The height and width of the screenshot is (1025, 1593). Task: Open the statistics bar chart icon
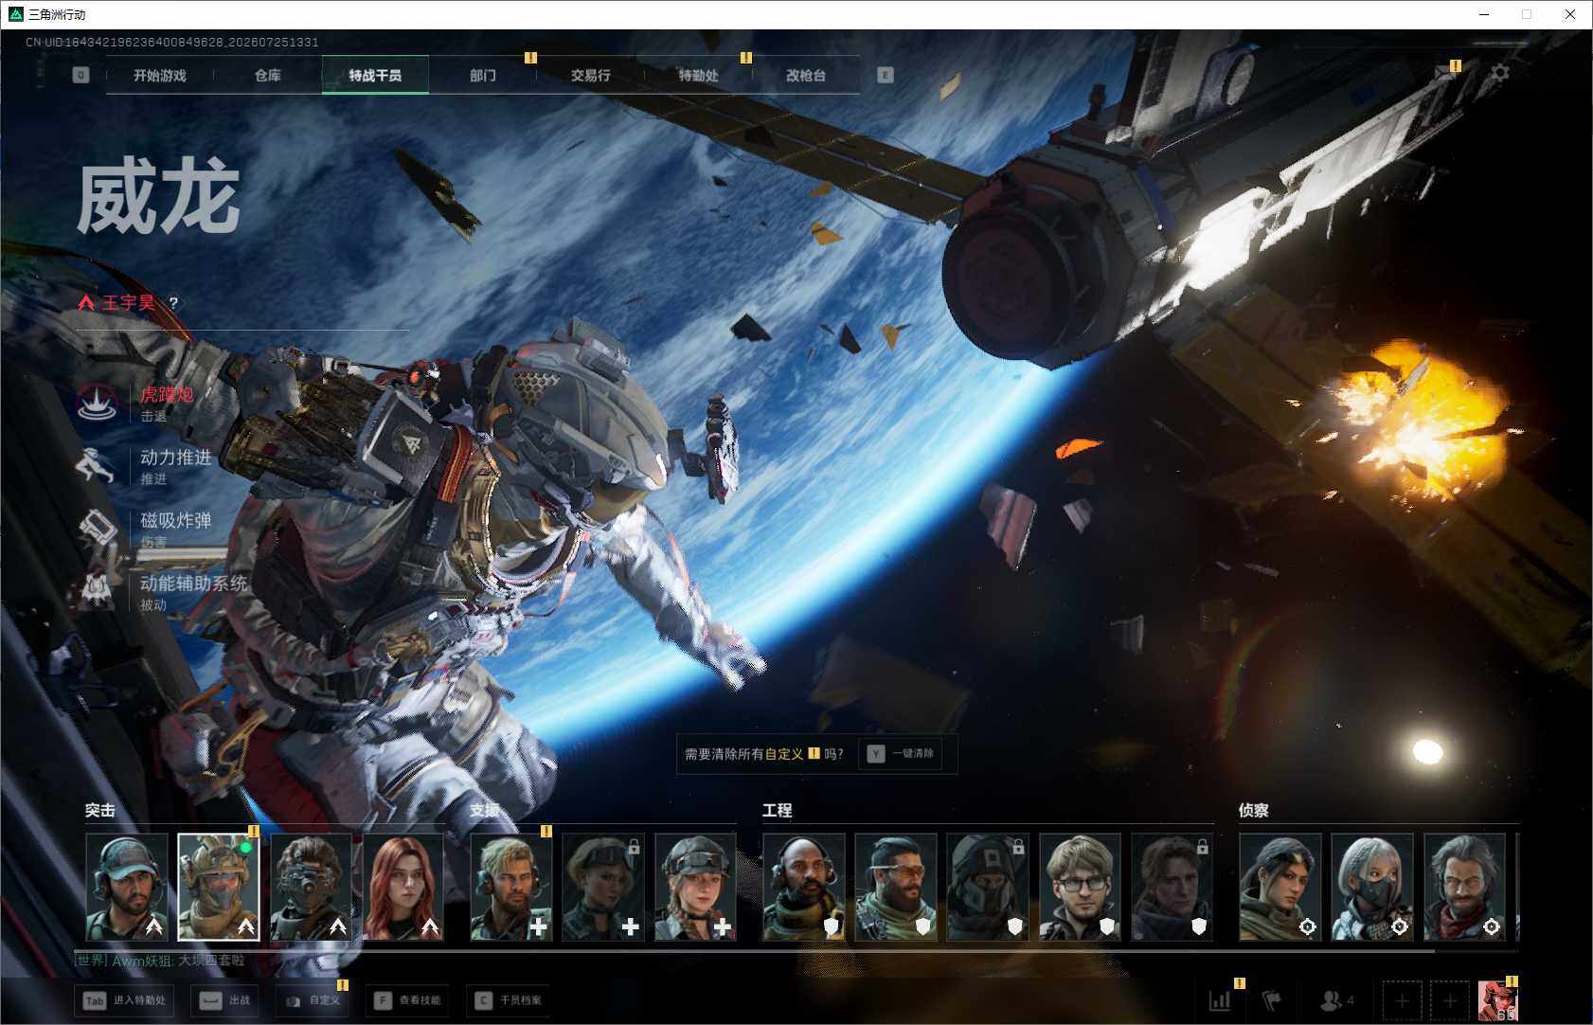1220,999
